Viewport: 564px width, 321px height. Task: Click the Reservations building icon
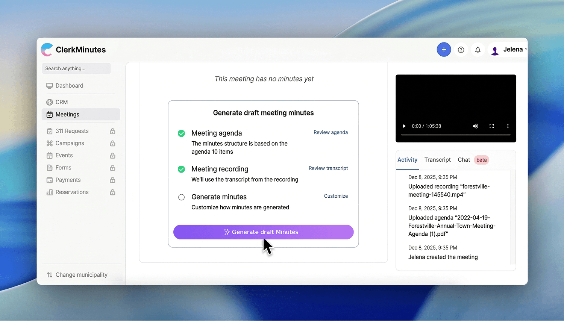(49, 192)
